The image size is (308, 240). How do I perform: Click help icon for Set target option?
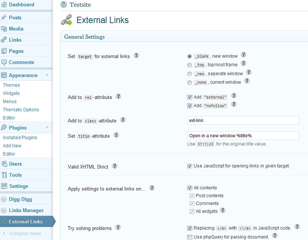(136, 55)
